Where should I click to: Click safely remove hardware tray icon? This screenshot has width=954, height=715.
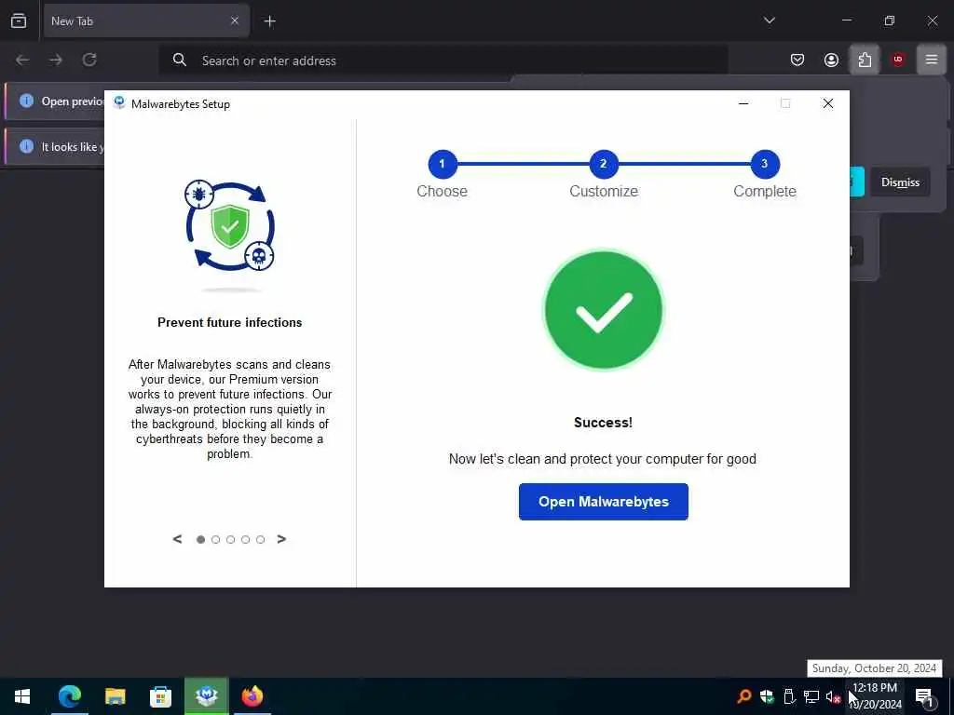[789, 696]
